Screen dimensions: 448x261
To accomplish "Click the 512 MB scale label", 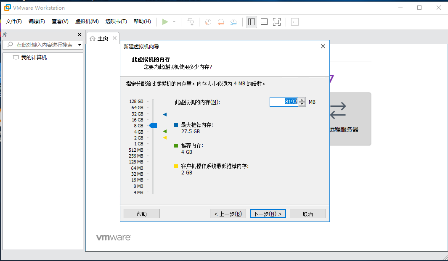I will [x=136, y=150].
